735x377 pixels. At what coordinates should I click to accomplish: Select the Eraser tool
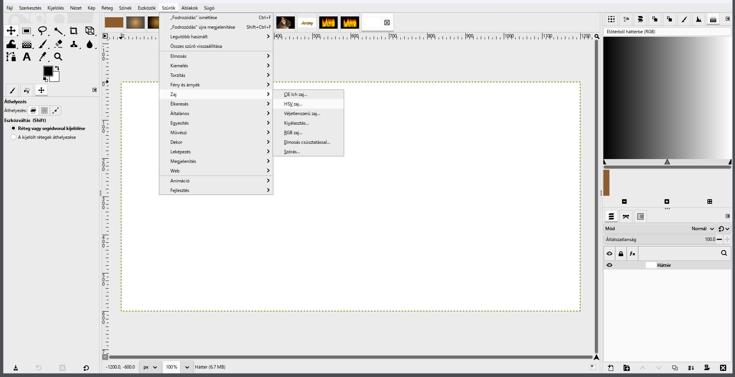58,44
